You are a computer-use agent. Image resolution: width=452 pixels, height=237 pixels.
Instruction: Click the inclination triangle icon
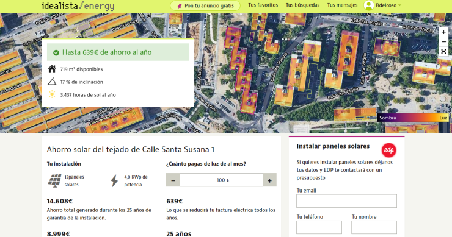[52, 82]
